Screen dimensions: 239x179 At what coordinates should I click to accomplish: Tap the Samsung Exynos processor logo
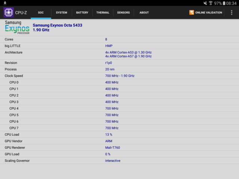[17, 27]
